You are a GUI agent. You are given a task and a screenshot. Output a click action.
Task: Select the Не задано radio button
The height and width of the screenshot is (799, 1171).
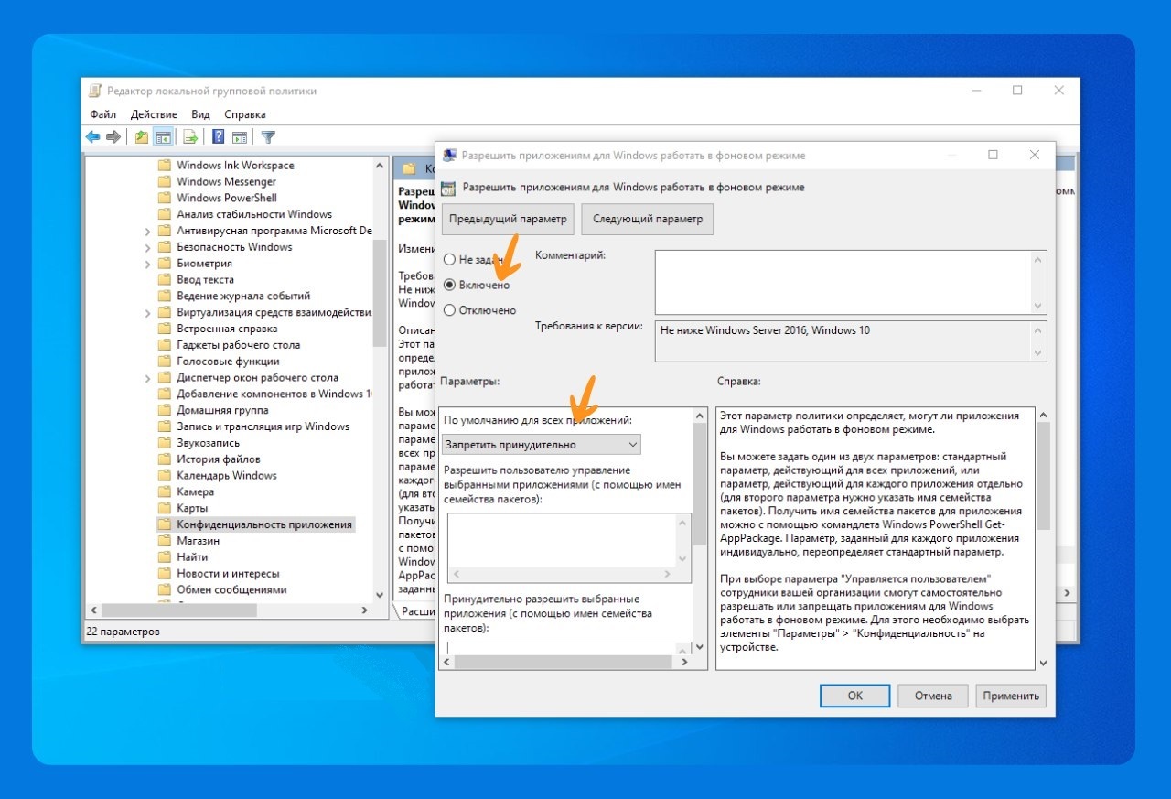click(x=449, y=260)
